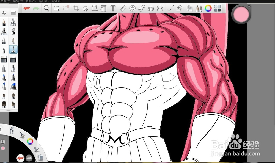This screenshot has width=275, height=163.
Task: Select the pointed Paintbrush tip
Action: 13,40
